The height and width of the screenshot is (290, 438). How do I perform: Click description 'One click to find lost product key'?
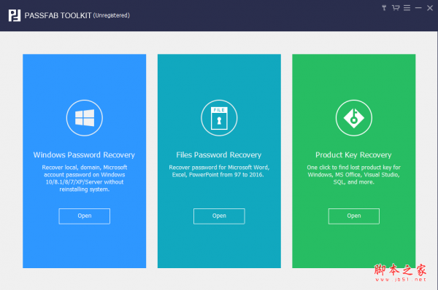click(353, 175)
